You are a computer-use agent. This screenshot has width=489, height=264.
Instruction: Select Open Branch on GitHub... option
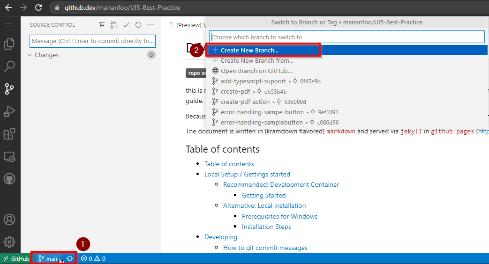347,71
